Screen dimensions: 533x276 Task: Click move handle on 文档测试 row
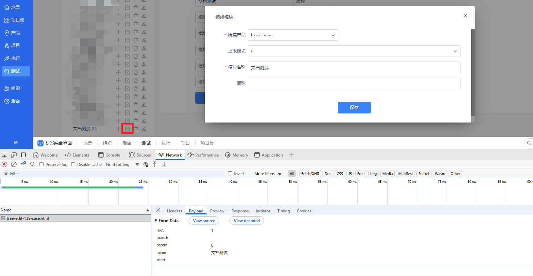(x=118, y=129)
